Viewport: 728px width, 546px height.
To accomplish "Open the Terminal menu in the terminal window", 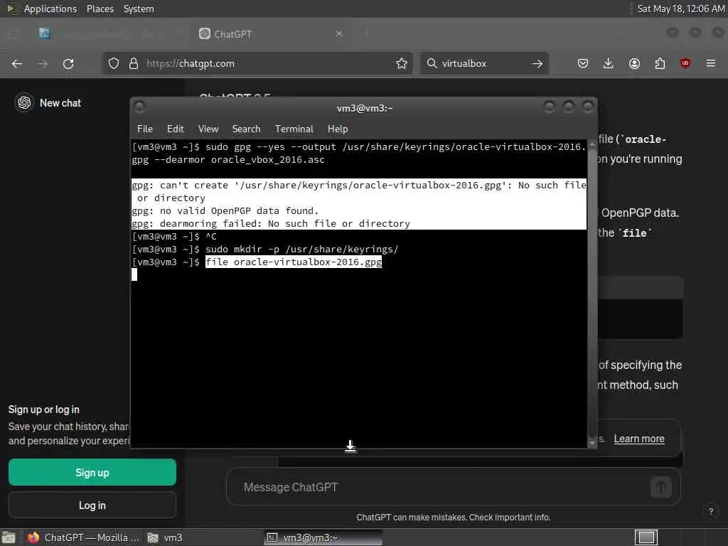I will [294, 129].
